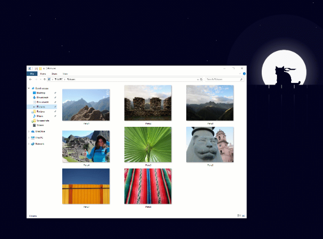Click the OneDrive cloud icon
323x239 pixels.
33,131
